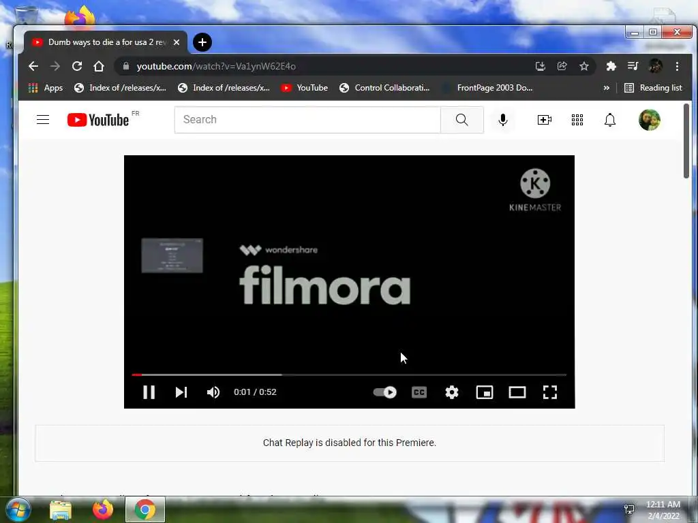Image resolution: width=698 pixels, height=523 pixels.
Task: Enter fullscreen mode
Action: pos(550,392)
